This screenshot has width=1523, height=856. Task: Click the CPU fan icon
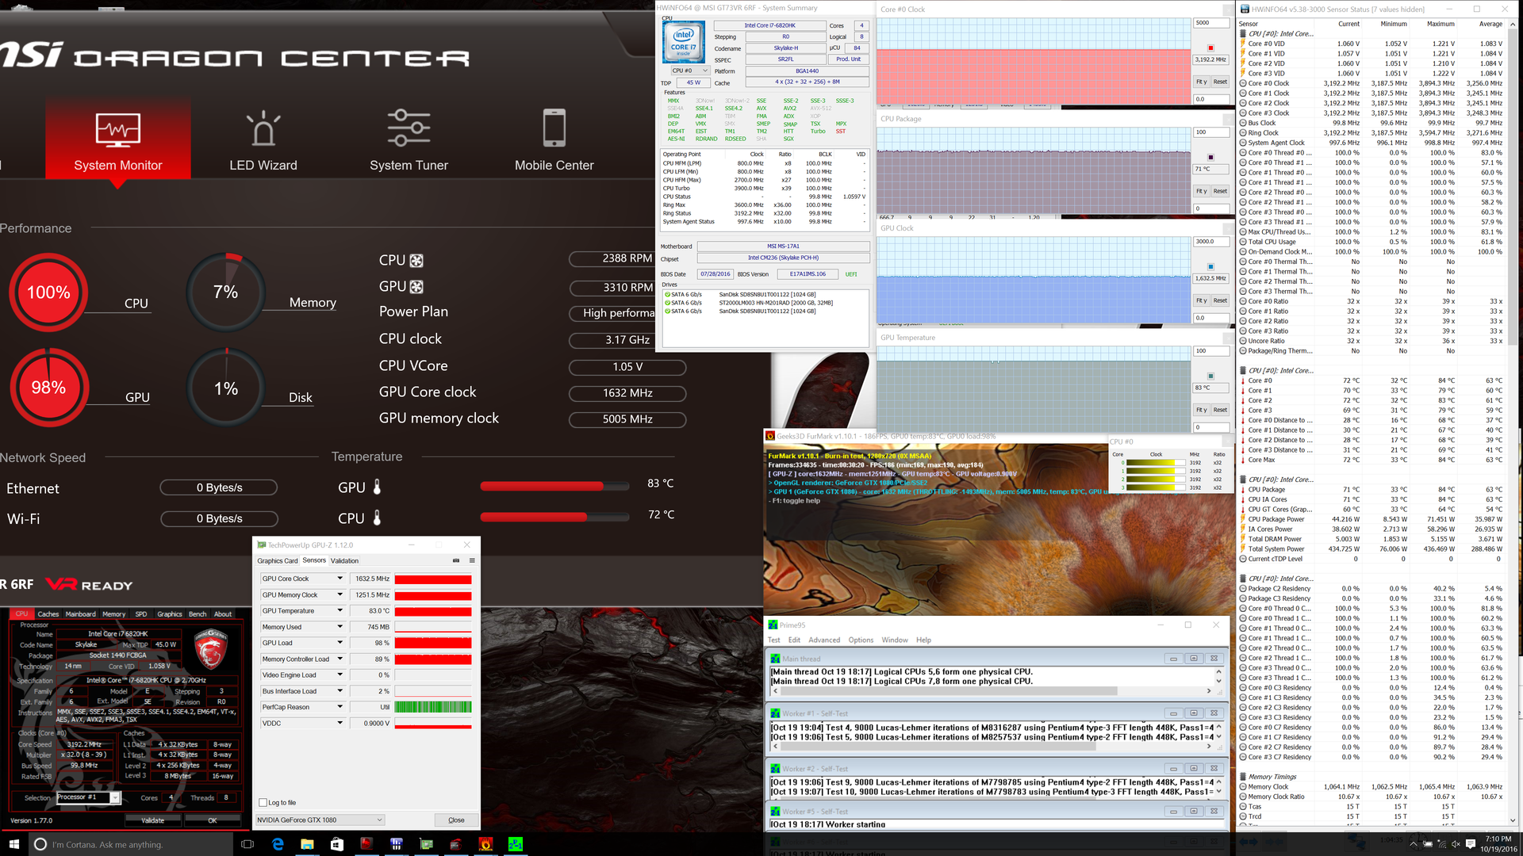[x=416, y=261]
